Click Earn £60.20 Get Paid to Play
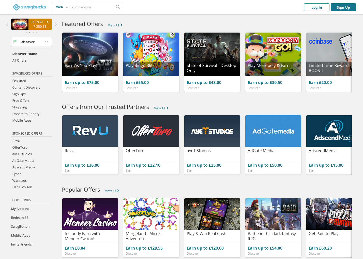This screenshot has height=259, width=363. [320, 248]
